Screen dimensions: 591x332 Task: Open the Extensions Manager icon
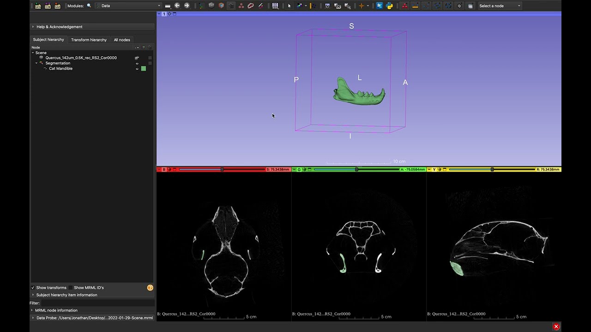pyautogui.click(x=380, y=6)
